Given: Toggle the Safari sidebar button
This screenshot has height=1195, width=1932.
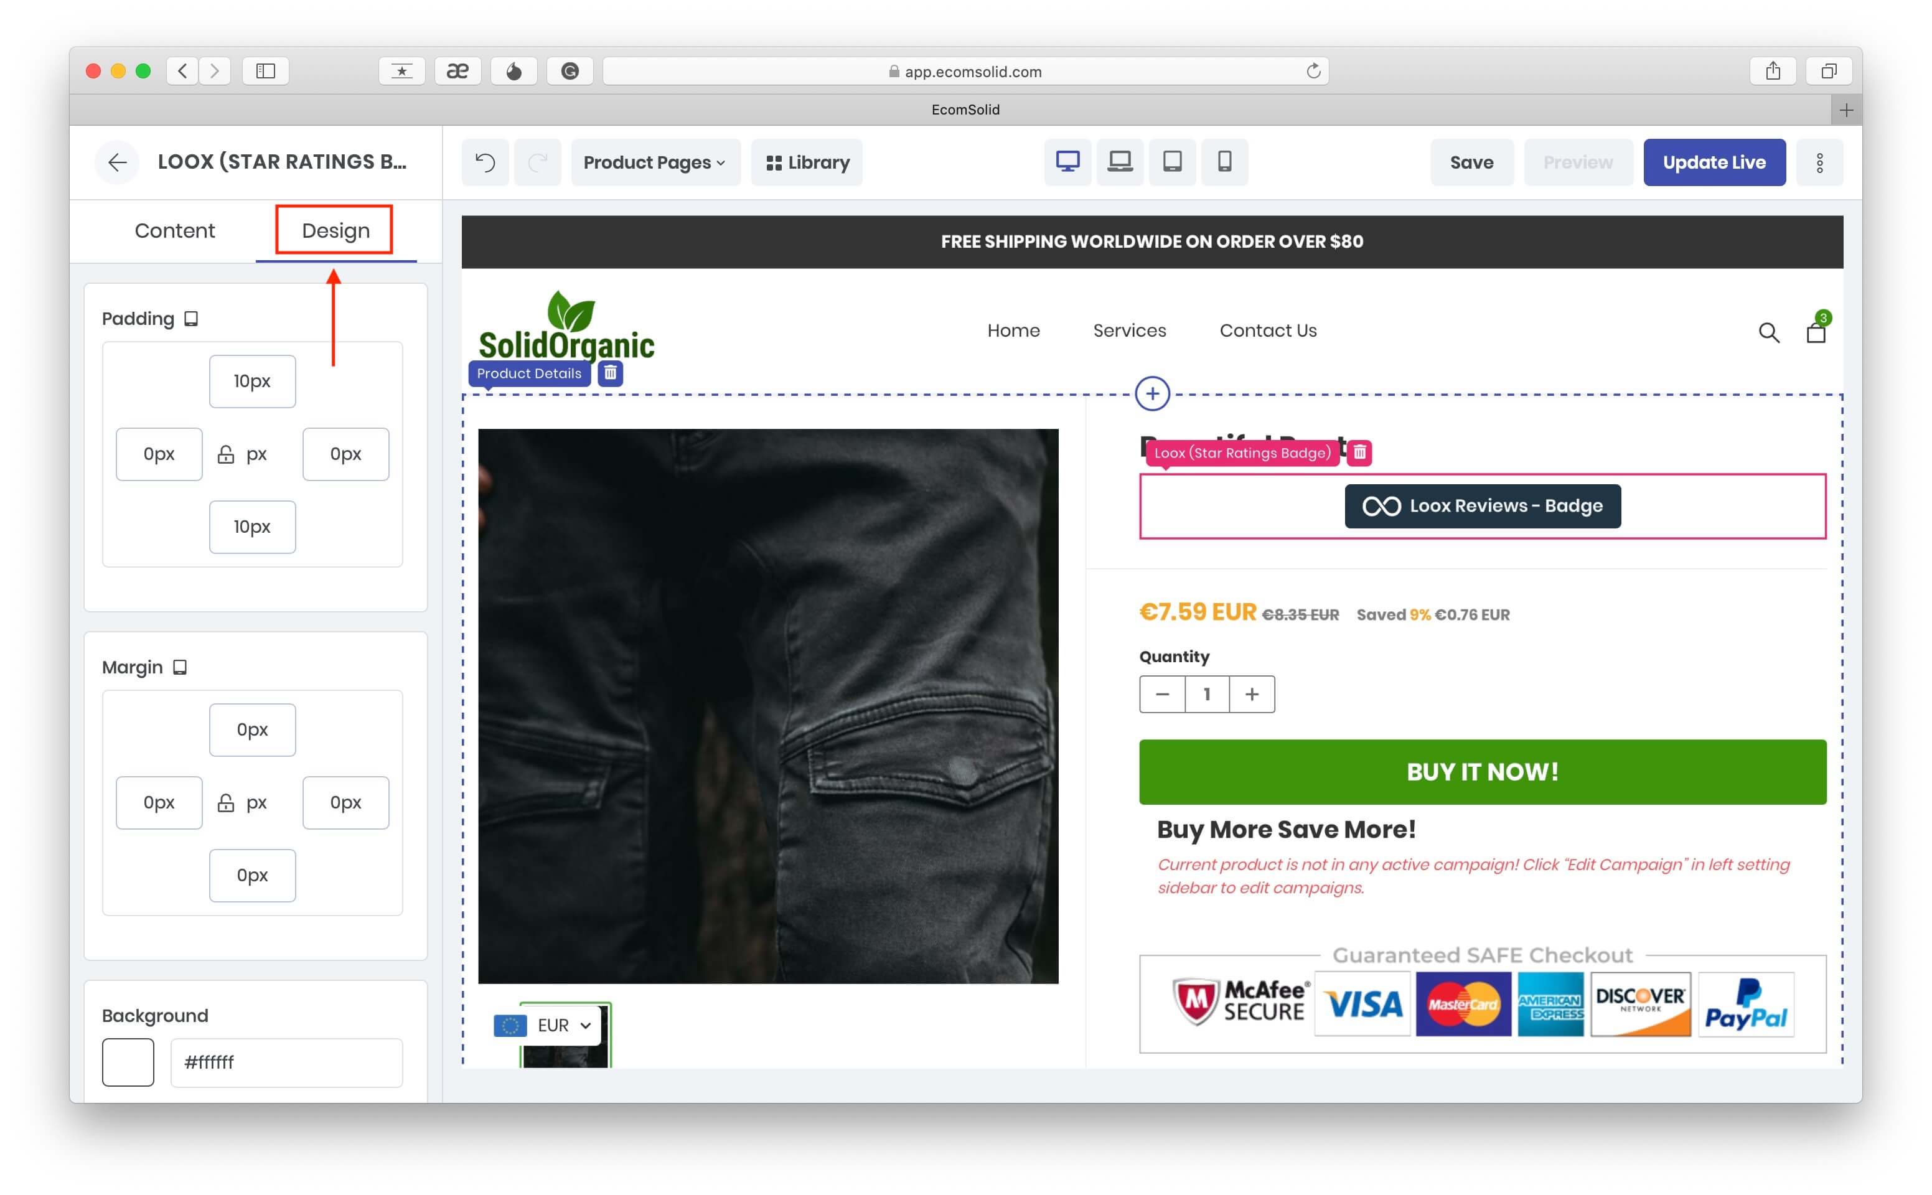Looking at the screenshot, I should point(266,71).
